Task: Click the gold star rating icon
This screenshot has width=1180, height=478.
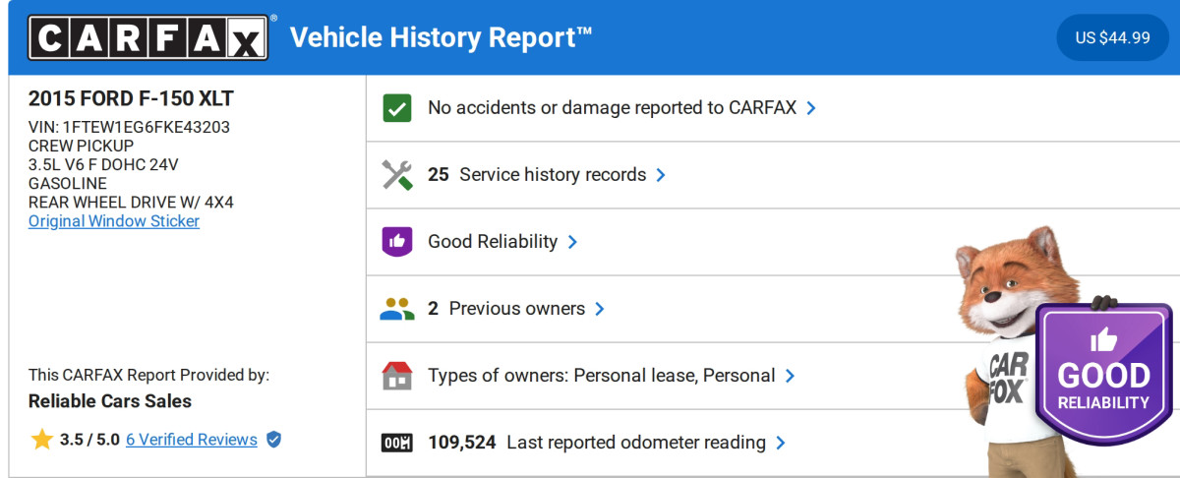Action: point(41,440)
